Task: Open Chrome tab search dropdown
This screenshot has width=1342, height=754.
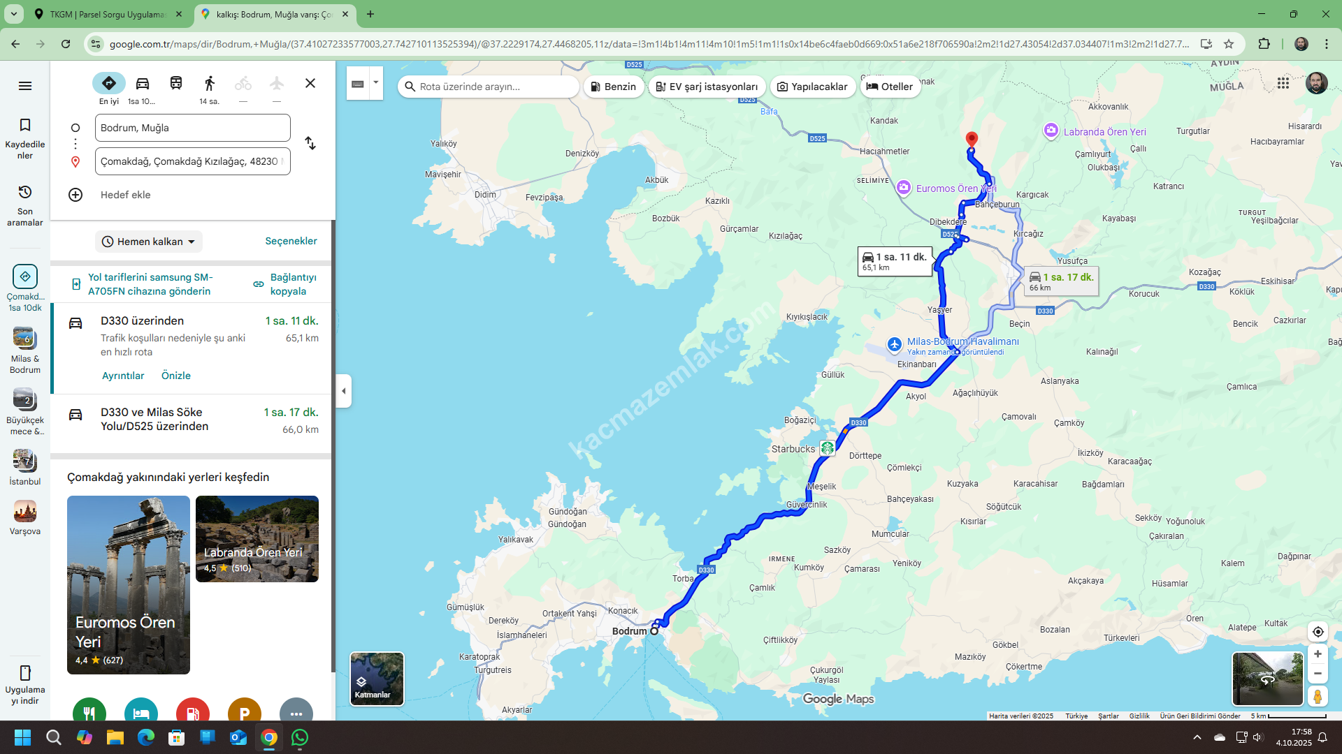Action: coord(14,14)
